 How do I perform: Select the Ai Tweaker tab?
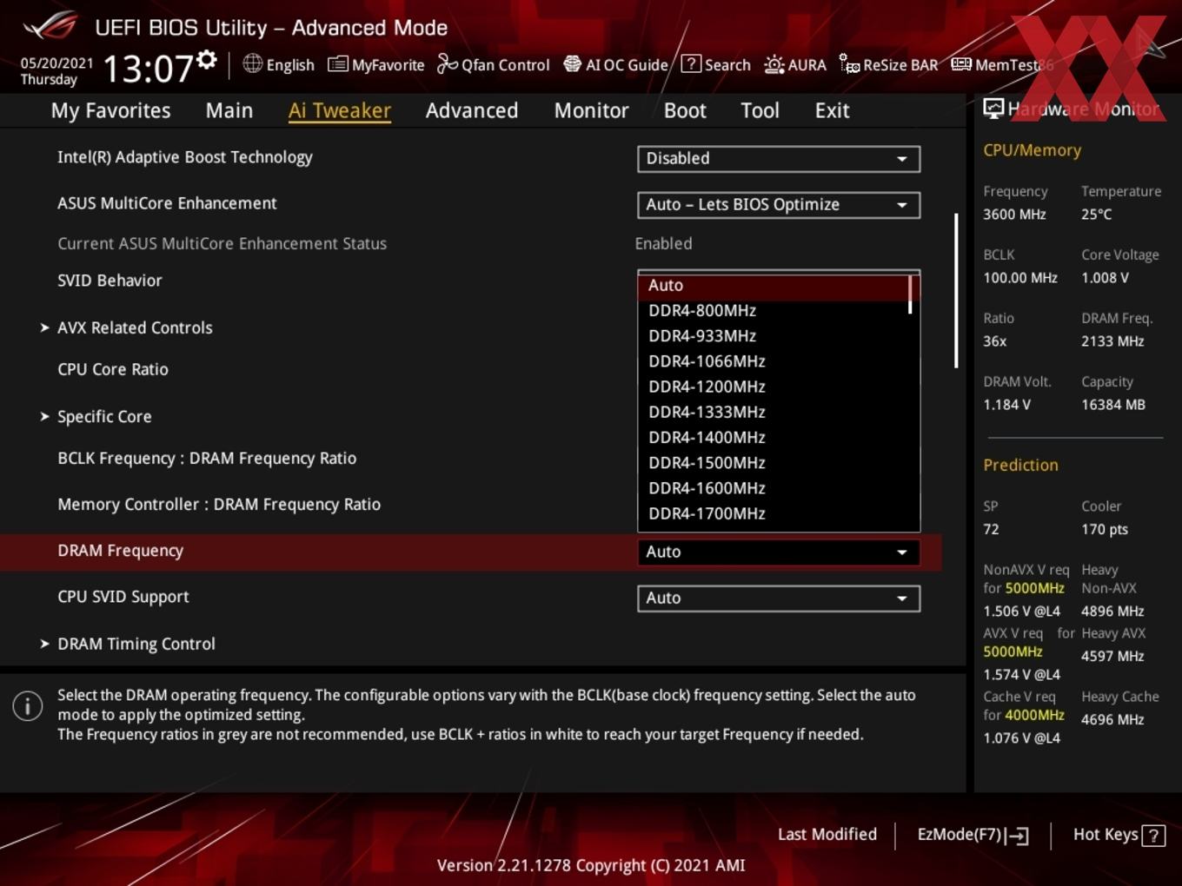(340, 110)
